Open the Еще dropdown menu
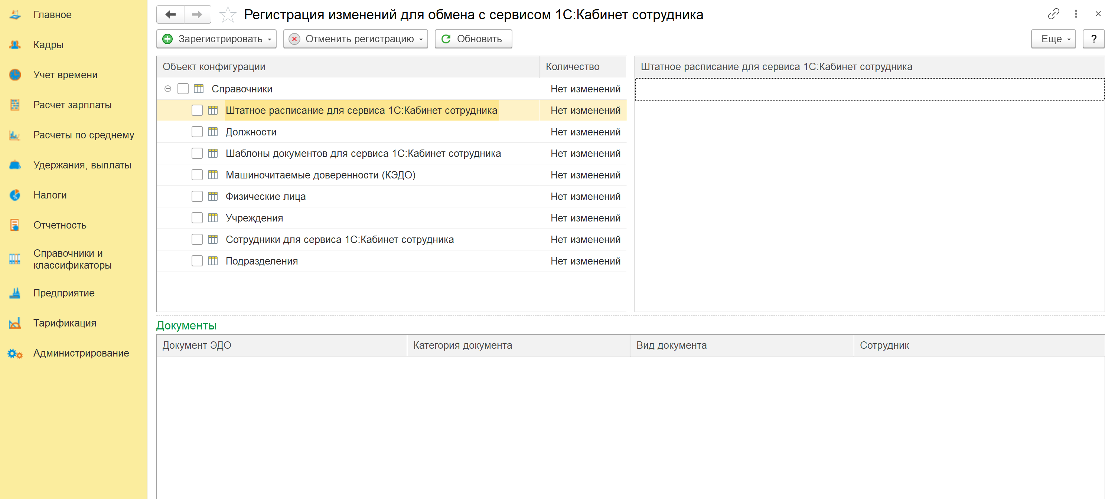 pyautogui.click(x=1053, y=39)
